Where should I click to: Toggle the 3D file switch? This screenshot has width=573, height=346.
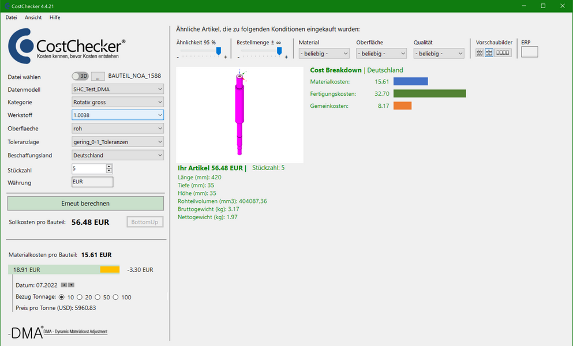pyautogui.click(x=80, y=76)
